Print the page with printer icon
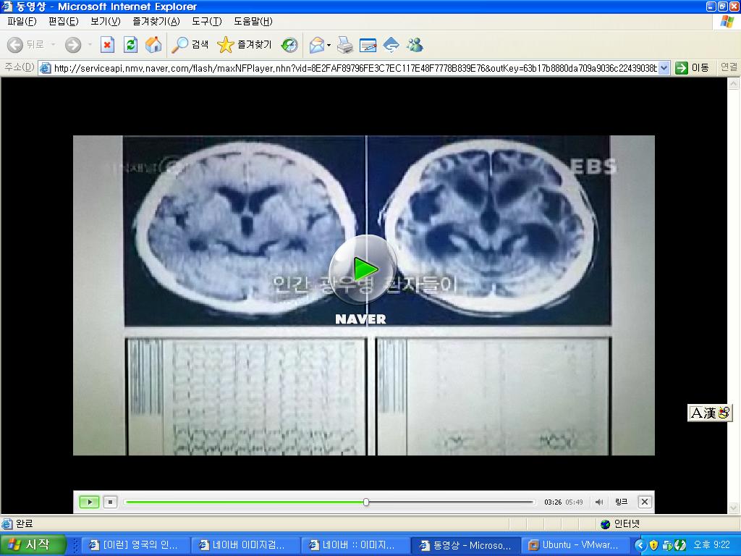 (345, 45)
